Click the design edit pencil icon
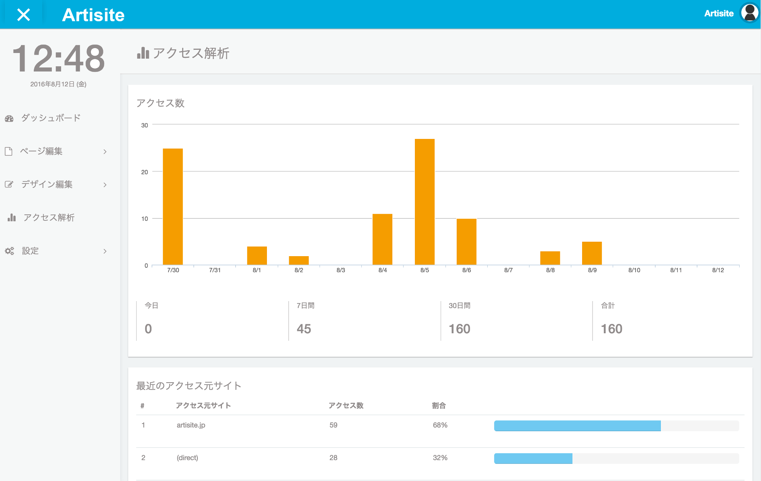The image size is (761, 481). 9,184
